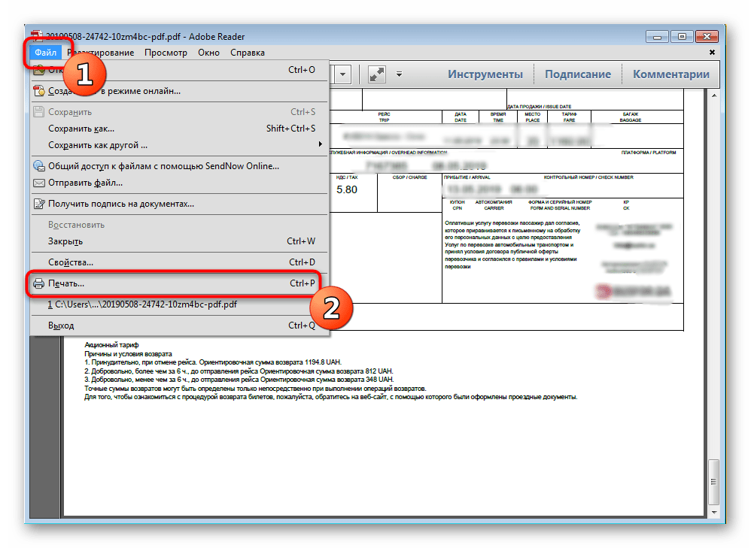Select the Печать printer icon

(38, 283)
